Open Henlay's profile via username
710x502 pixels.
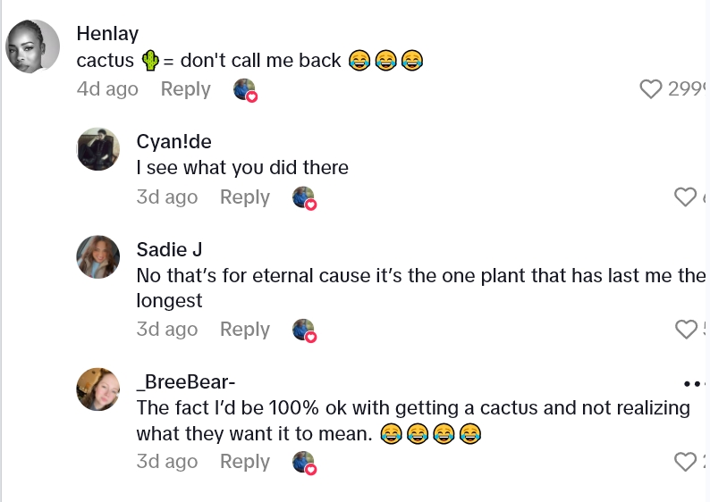[x=107, y=34]
